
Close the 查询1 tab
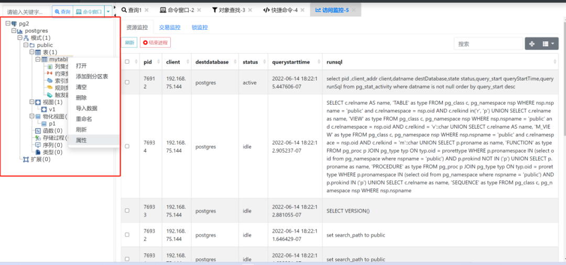[147, 10]
